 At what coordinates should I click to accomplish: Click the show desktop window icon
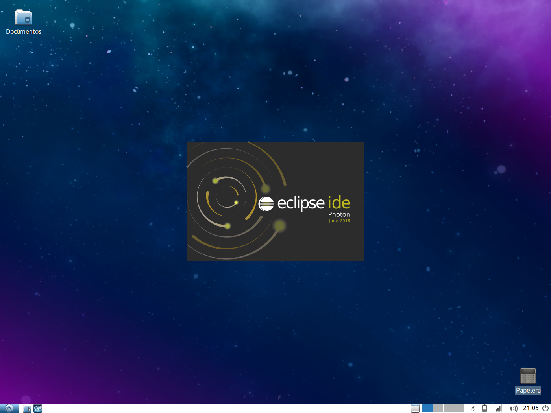415,408
